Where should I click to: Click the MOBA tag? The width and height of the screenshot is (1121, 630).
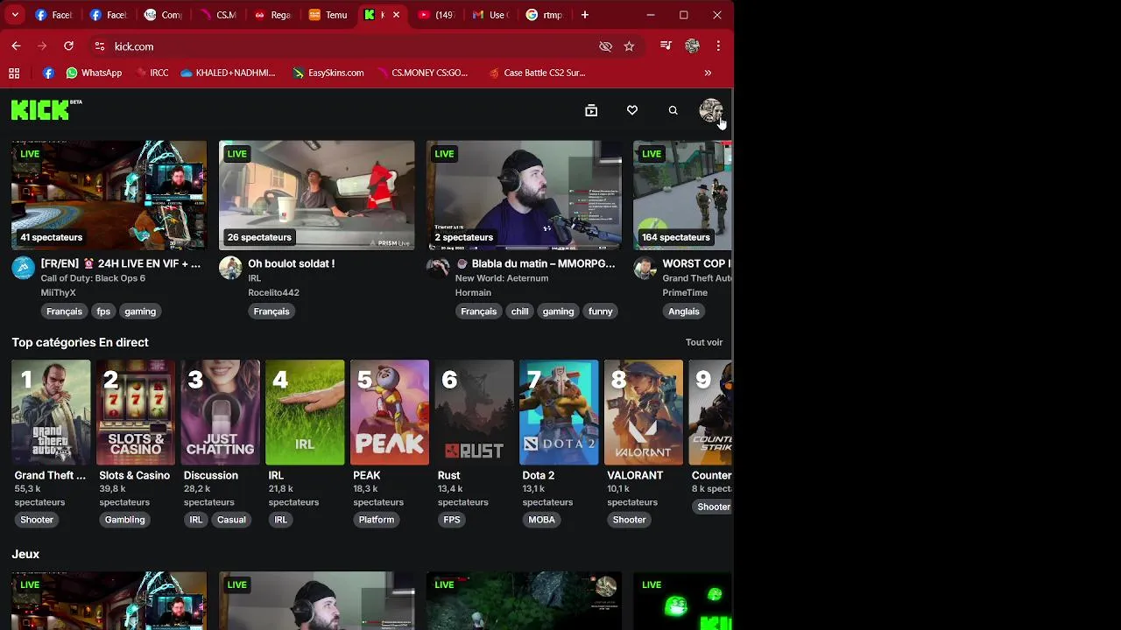pyautogui.click(x=541, y=520)
